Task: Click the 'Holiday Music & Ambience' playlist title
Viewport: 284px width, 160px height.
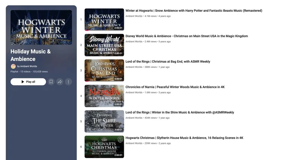Action: (31, 55)
